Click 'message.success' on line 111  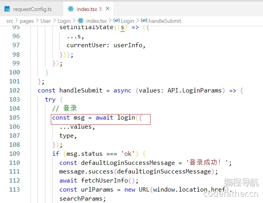(86, 172)
